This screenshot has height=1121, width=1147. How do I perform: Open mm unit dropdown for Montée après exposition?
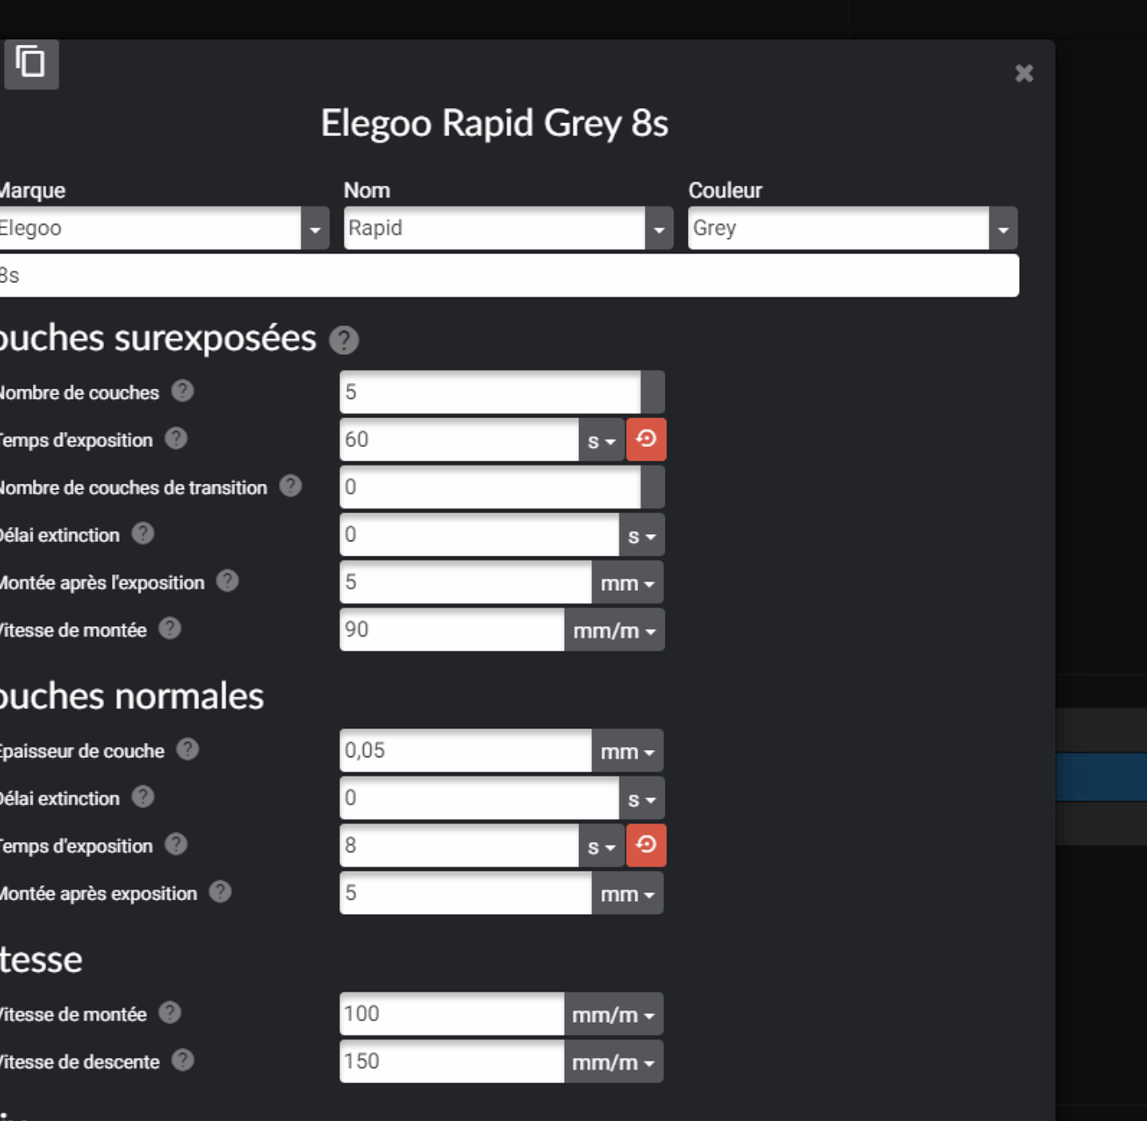coord(627,893)
